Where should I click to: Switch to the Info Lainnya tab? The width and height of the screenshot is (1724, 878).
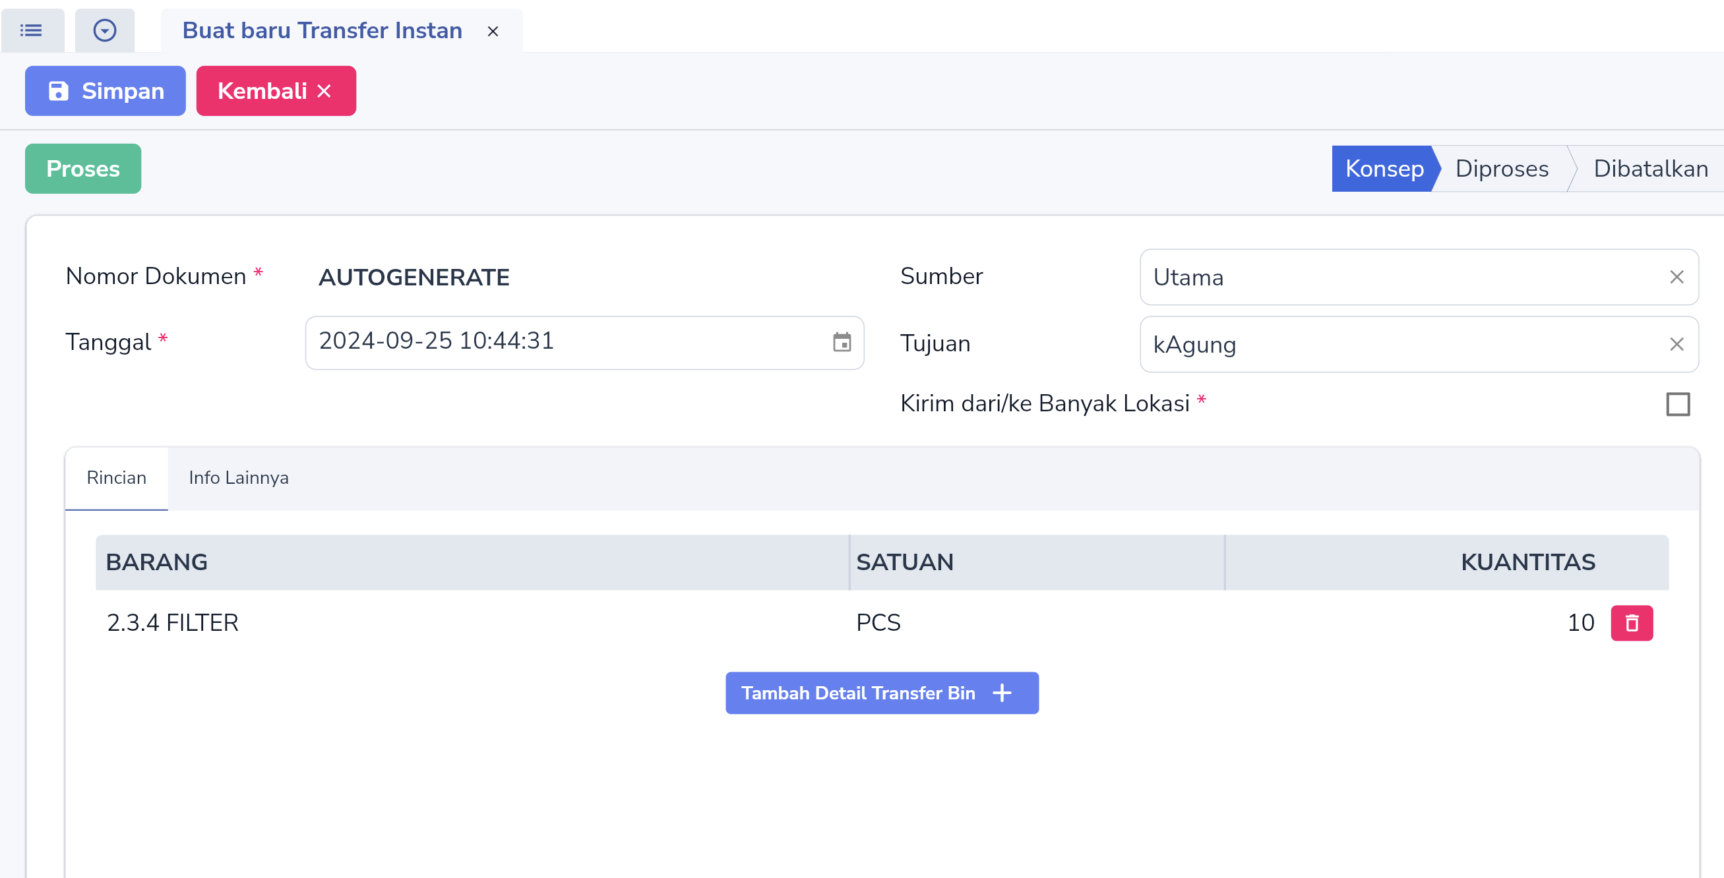(238, 478)
